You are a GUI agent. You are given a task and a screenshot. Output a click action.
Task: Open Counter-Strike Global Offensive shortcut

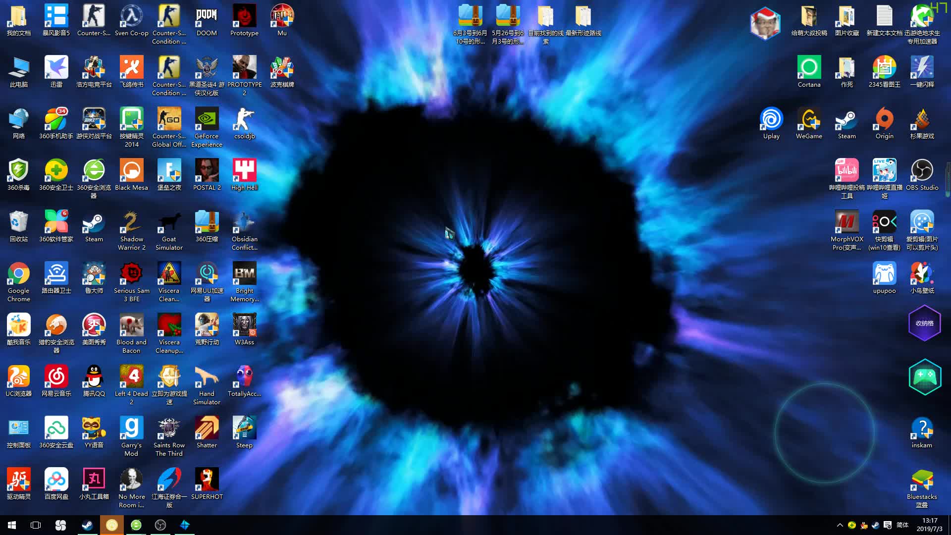[x=169, y=128]
